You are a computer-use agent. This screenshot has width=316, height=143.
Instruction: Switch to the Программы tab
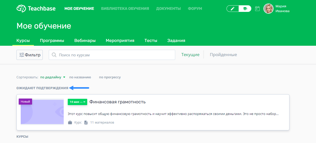click(x=52, y=40)
